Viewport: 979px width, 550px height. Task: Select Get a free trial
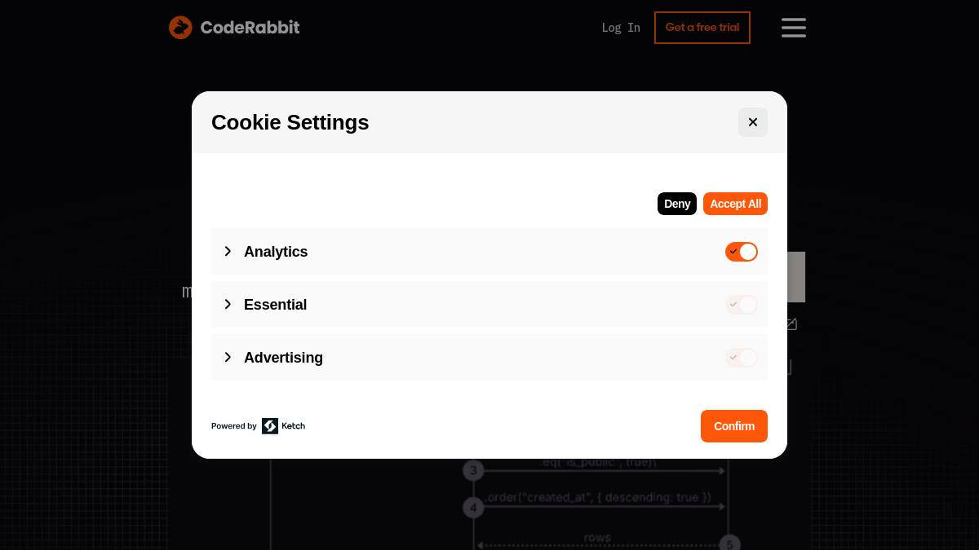click(702, 27)
